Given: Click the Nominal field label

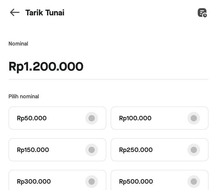Looking at the screenshot, I should 18,44.
